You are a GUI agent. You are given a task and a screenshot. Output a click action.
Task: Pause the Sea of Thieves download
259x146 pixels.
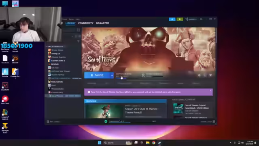click(97, 75)
